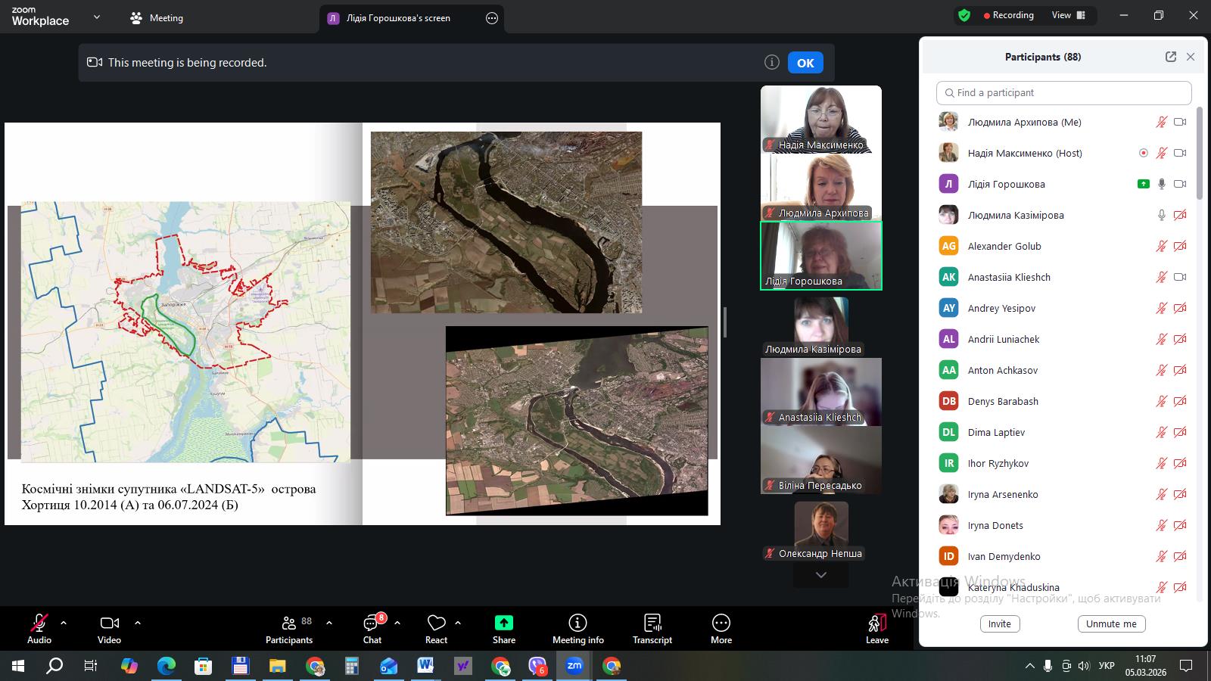Click the Leave meeting icon
This screenshot has height=681, width=1211.
coord(876,623)
